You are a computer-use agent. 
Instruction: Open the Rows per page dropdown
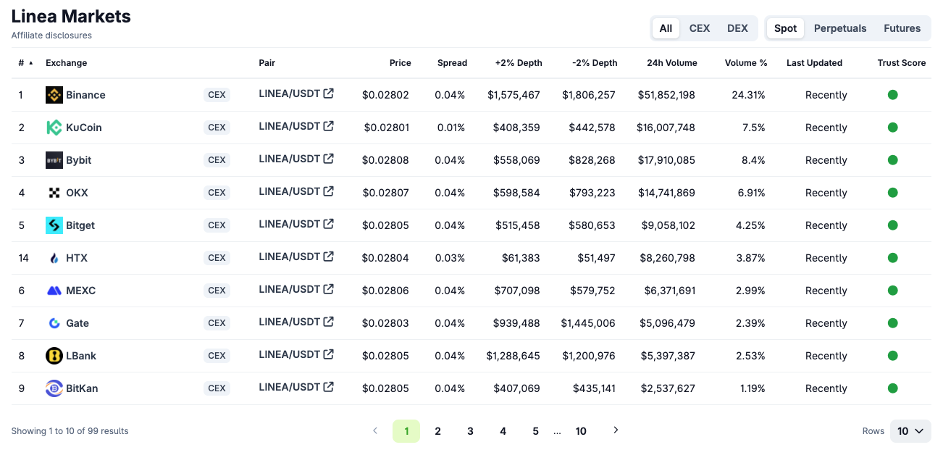click(x=910, y=431)
